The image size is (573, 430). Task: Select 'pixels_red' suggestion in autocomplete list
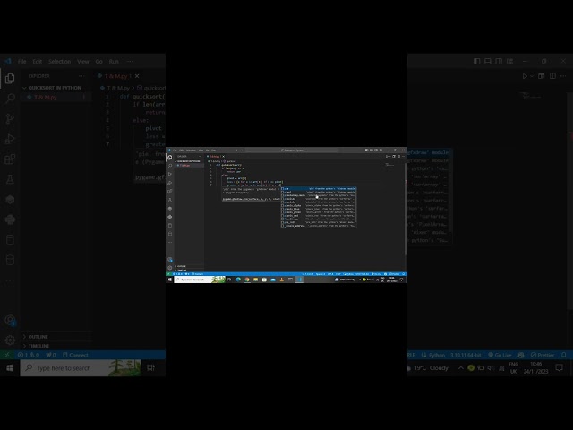[319, 216]
